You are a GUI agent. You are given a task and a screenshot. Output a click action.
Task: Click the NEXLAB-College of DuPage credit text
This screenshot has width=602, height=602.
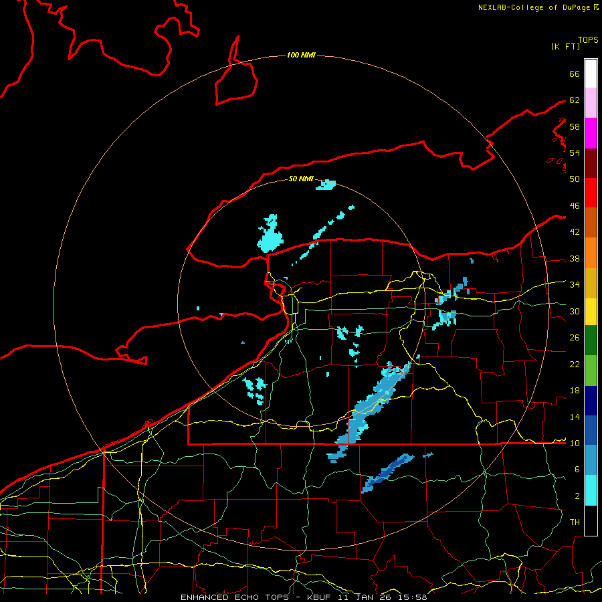[534, 7]
